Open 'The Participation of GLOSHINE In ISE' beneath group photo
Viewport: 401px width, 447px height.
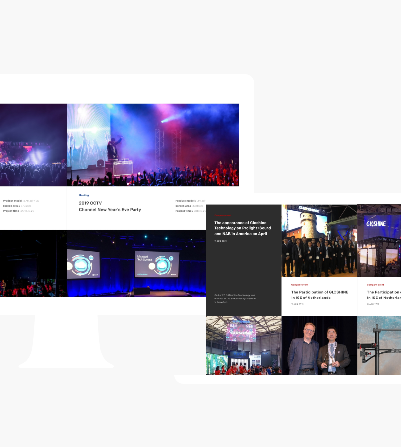tap(320, 295)
